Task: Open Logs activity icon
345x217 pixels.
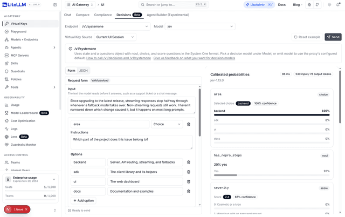Action: [x=6, y=128]
